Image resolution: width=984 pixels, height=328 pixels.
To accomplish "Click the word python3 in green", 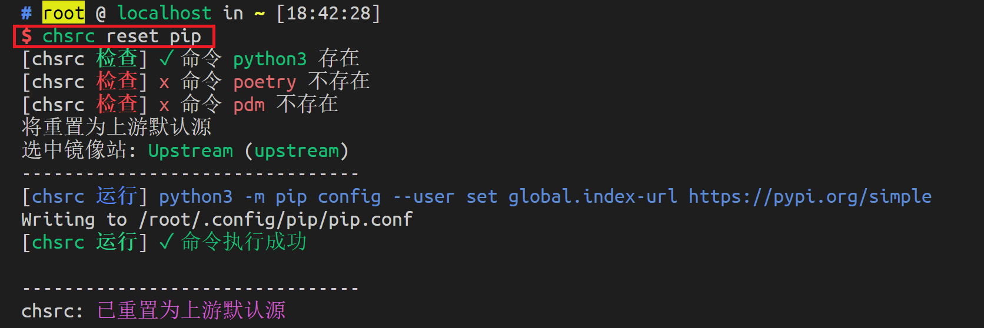I will 270,59.
